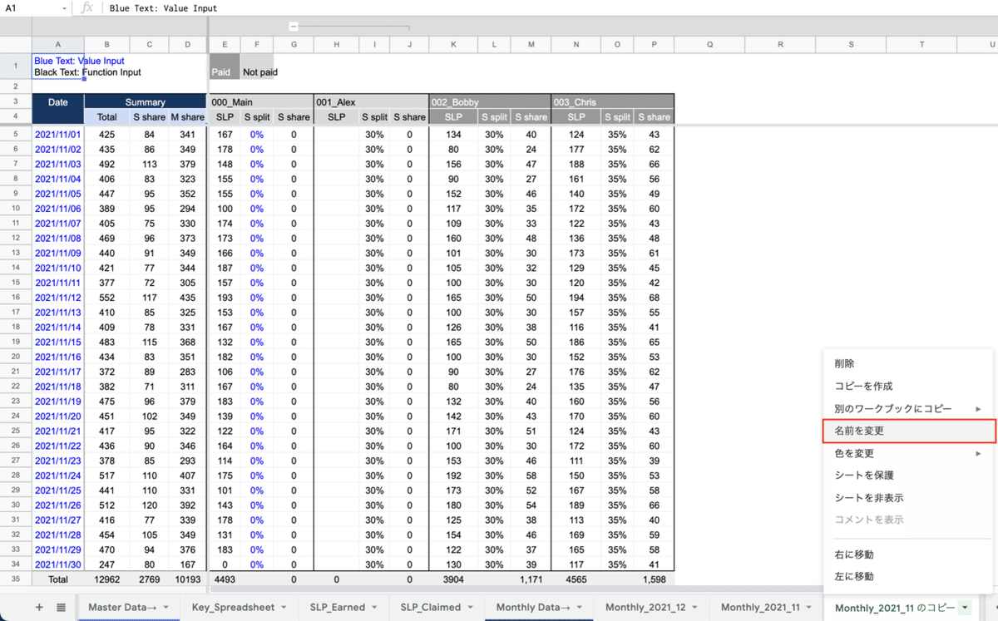Click the date cell 2021/11/15
The height and width of the screenshot is (621, 998).
pos(58,343)
